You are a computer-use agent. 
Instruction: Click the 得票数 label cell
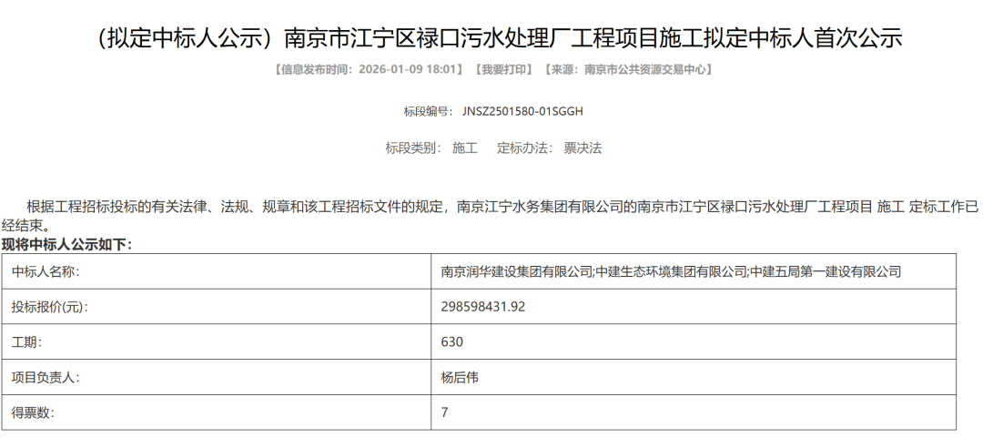pos(33,413)
